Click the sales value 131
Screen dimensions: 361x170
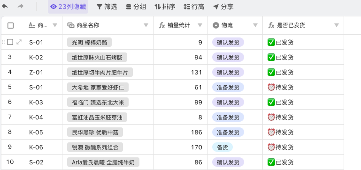tap(196, 73)
